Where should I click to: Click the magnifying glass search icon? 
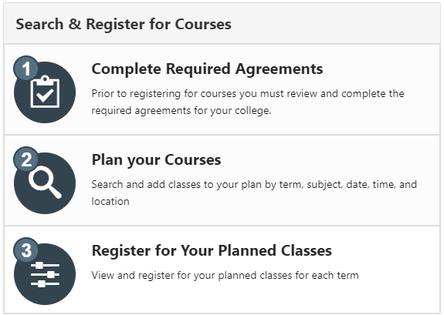(46, 183)
